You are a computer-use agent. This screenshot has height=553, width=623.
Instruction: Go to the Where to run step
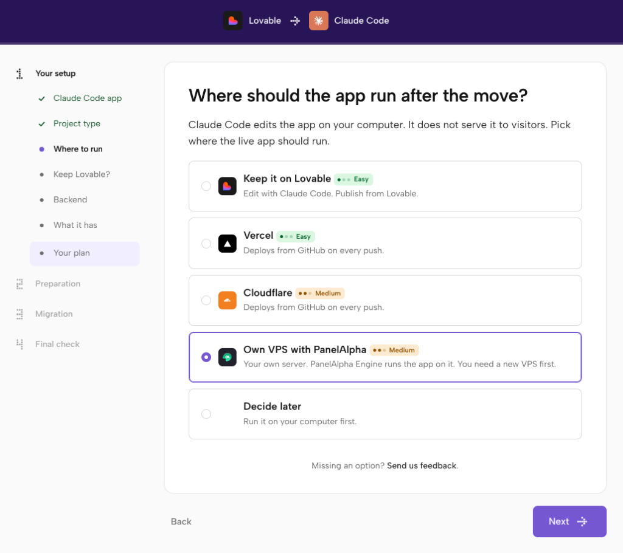[78, 149]
